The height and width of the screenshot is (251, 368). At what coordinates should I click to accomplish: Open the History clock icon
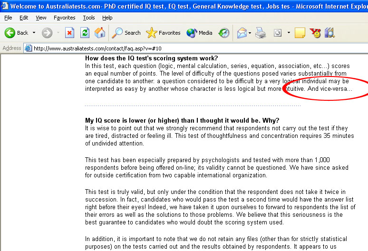(x=224, y=33)
